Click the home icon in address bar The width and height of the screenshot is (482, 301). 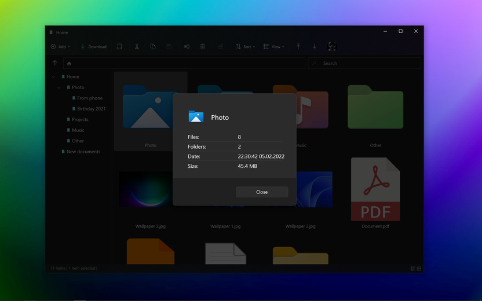tap(69, 64)
